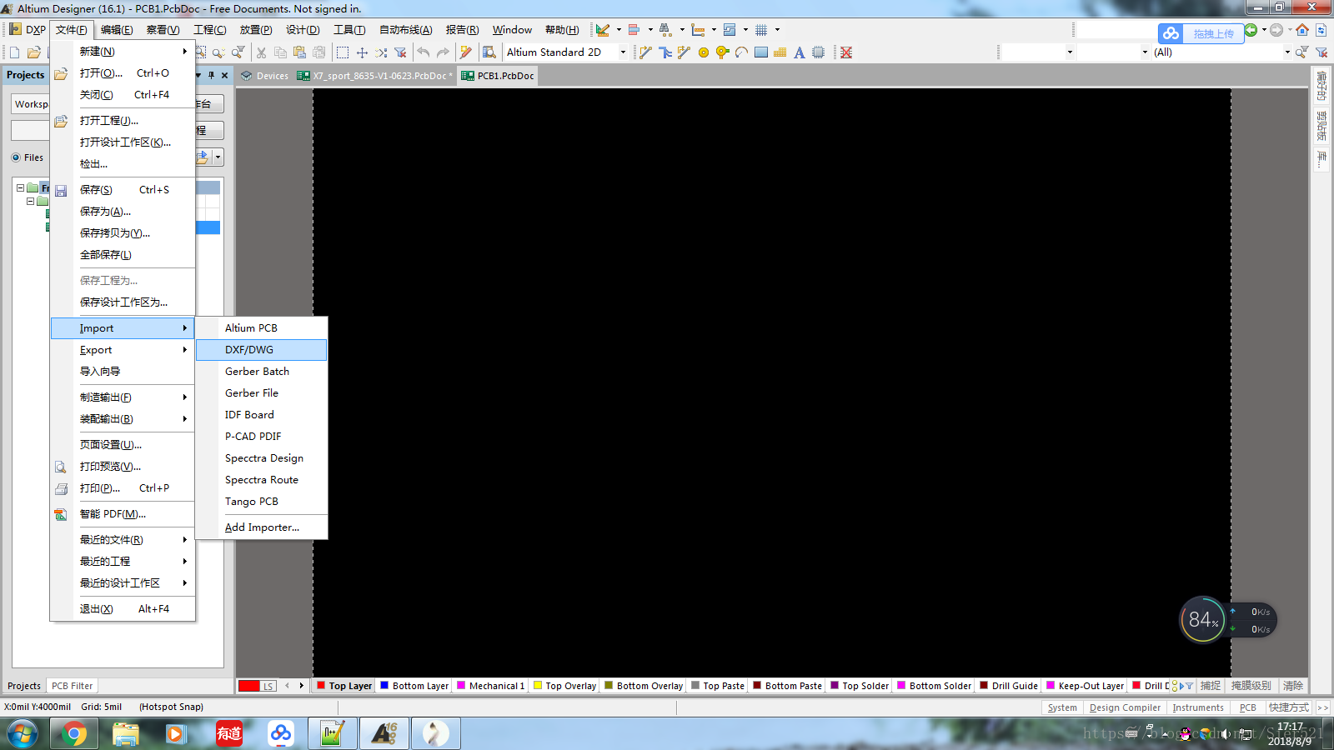1334x750 pixels.
Task: Click the interactive route tool icon
Action: pyautogui.click(x=645, y=52)
